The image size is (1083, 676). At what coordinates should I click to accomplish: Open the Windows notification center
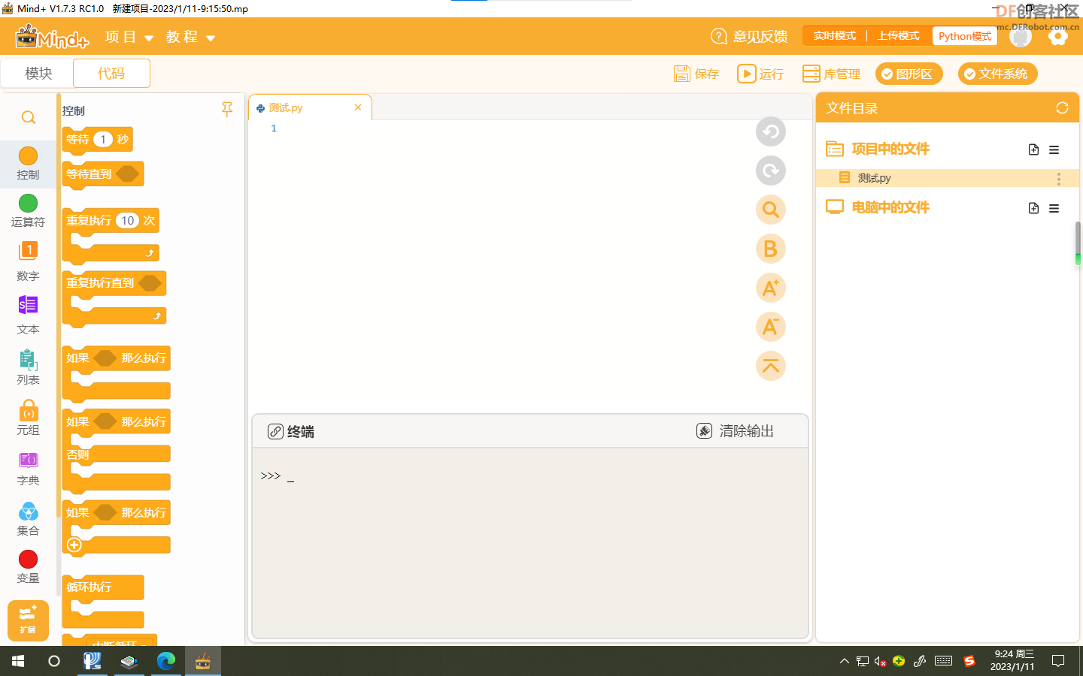1058,661
